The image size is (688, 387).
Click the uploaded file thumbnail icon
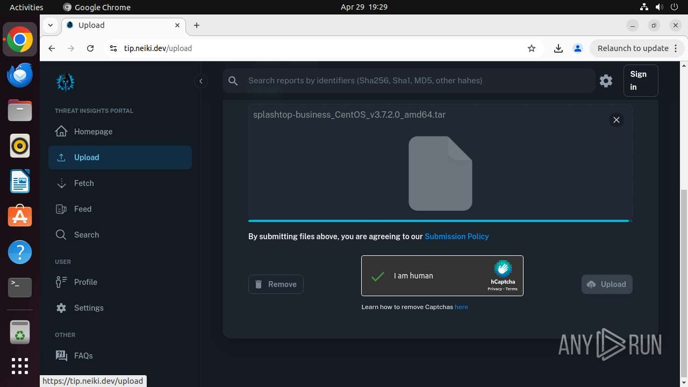tap(440, 173)
